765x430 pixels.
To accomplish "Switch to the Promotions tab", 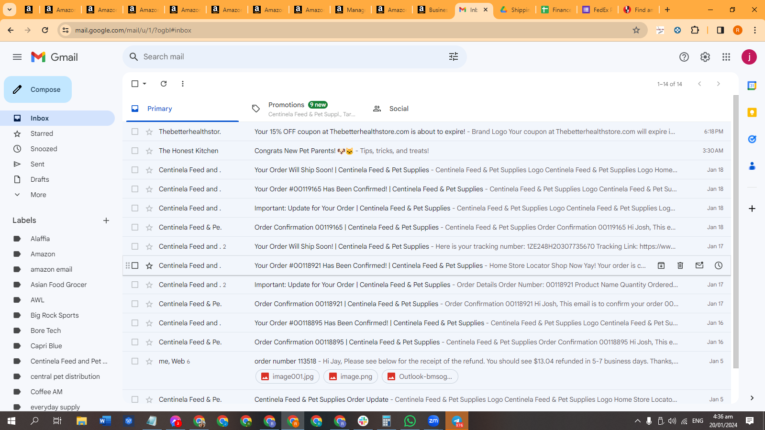I will [x=304, y=109].
